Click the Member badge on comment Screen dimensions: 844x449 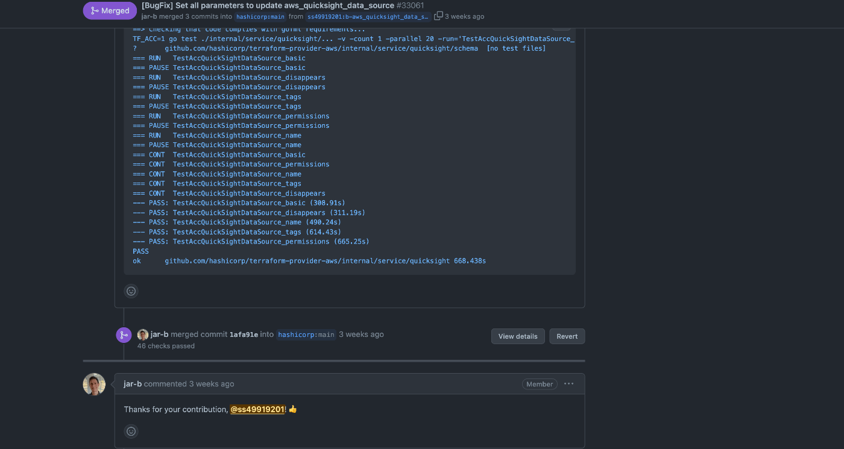540,384
